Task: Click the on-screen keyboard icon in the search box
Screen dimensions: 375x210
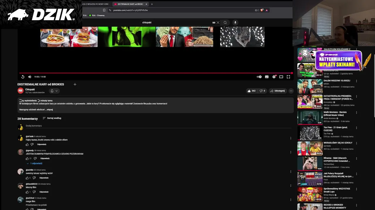Action: [x=214, y=22]
